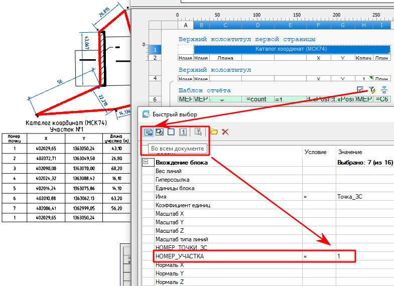Click the 'Верхний колонтитул первой страницы' section label

pyautogui.click(x=247, y=39)
